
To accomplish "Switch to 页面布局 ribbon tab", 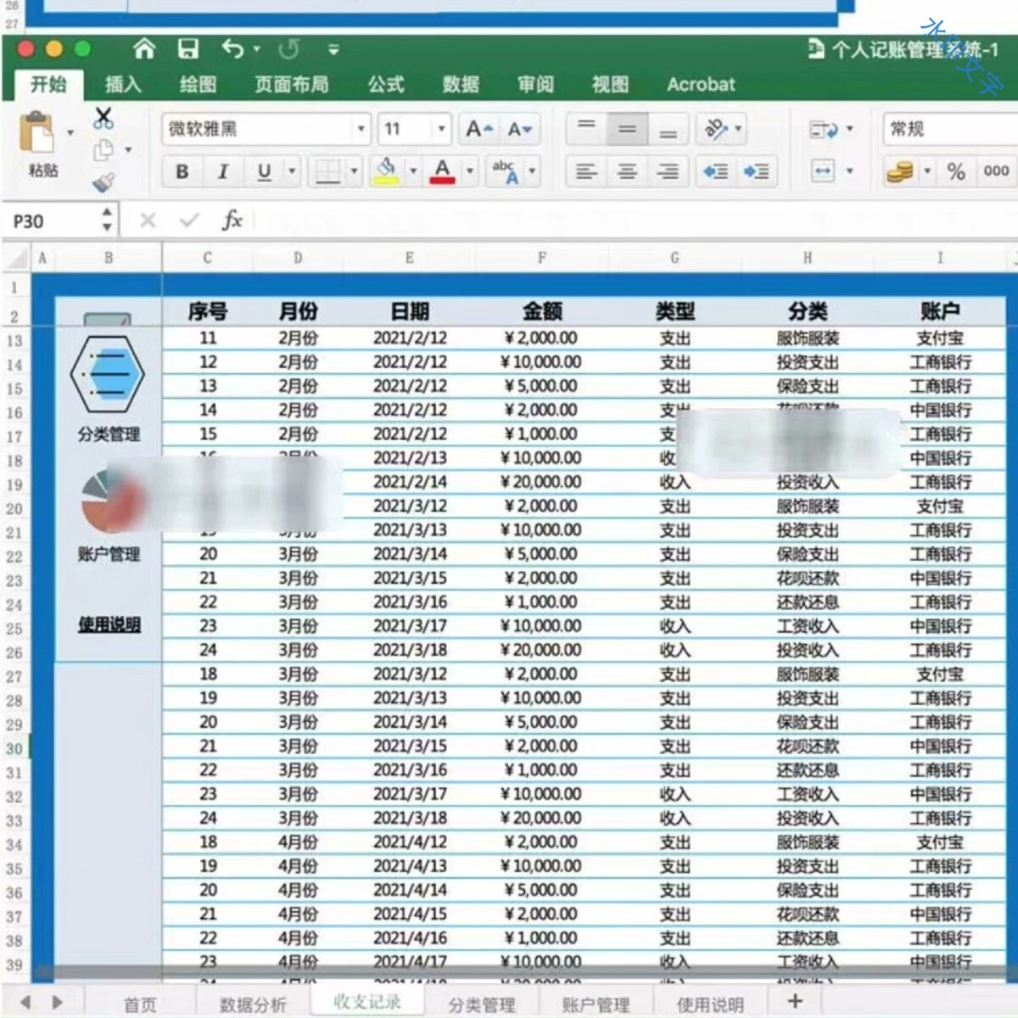I will pos(292,84).
